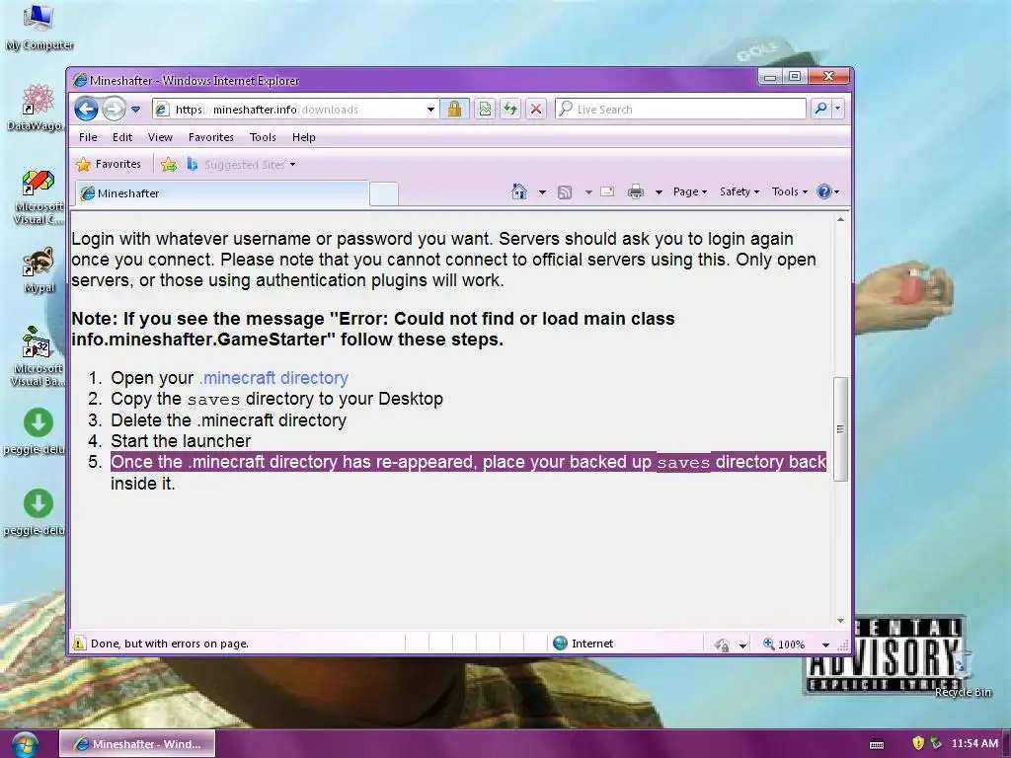The width and height of the screenshot is (1011, 758).
Task: Click the page error warning icon
Action: pos(79,644)
